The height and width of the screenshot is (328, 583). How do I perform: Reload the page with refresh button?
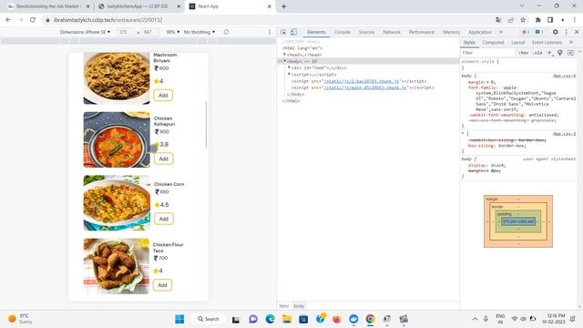click(x=33, y=20)
